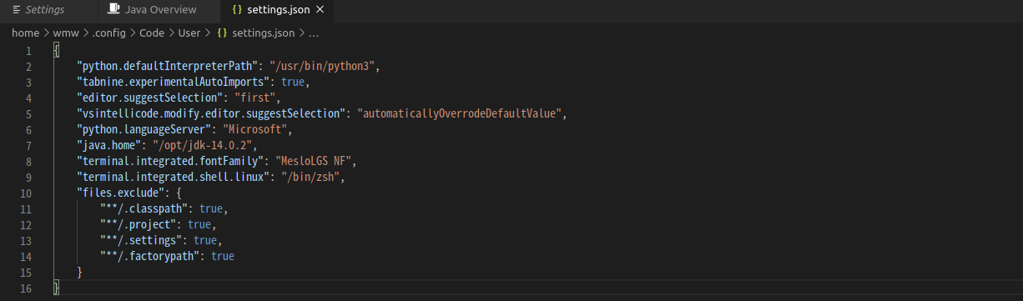Click the closing brace on line 16
The image size is (1023, 301).
click(x=57, y=288)
